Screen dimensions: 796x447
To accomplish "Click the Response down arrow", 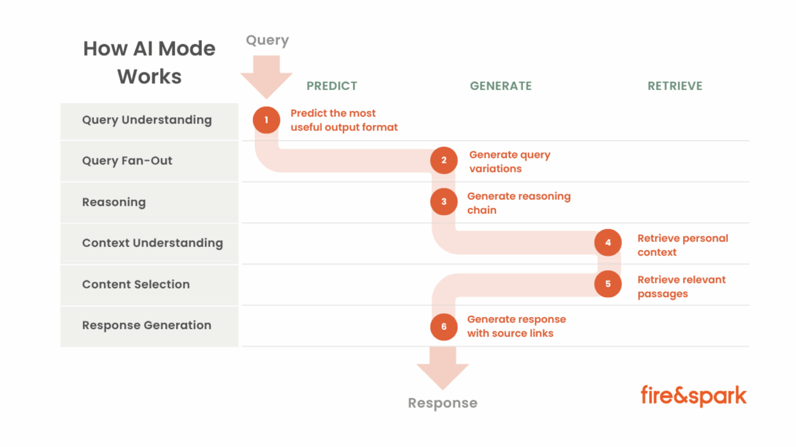I will pyautogui.click(x=442, y=367).
